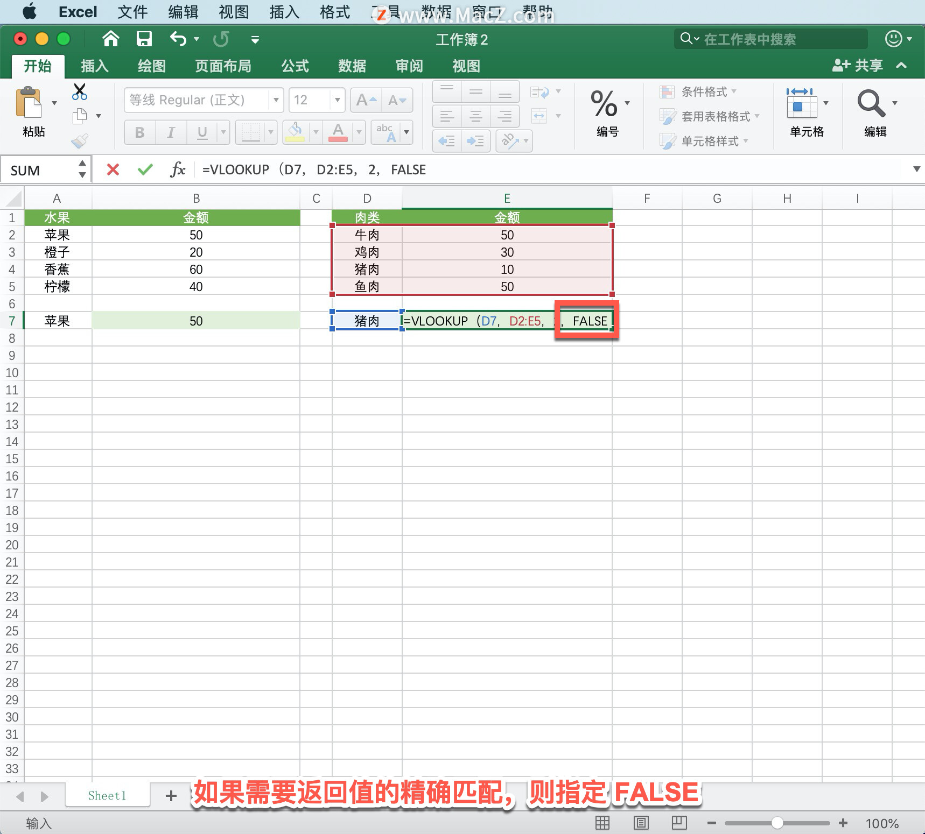This screenshot has height=834, width=925.
Task: Switch to Normal view in status bar
Action: (x=602, y=823)
